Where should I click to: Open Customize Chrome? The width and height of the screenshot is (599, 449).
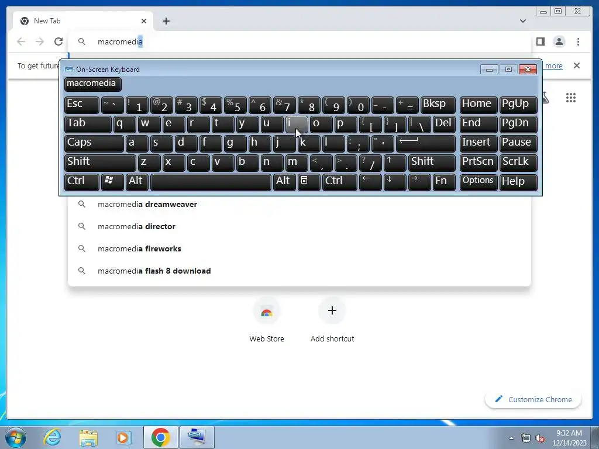coord(533,399)
